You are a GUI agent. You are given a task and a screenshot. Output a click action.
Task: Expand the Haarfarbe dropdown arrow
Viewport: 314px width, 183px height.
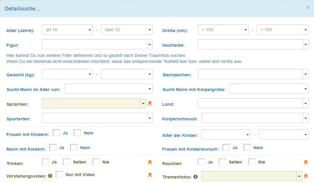point(305,44)
